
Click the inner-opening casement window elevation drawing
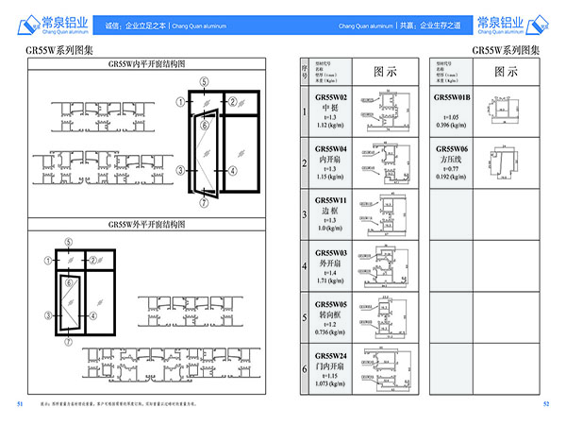[x=225, y=144]
